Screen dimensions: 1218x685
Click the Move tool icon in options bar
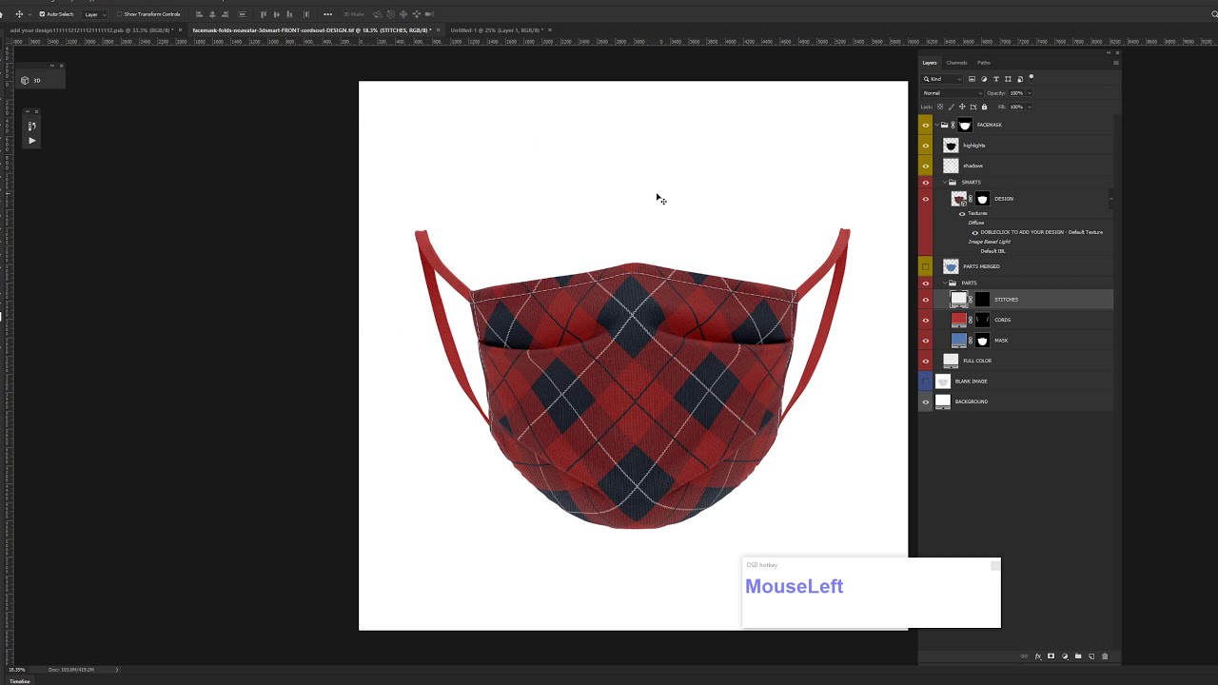tap(19, 14)
